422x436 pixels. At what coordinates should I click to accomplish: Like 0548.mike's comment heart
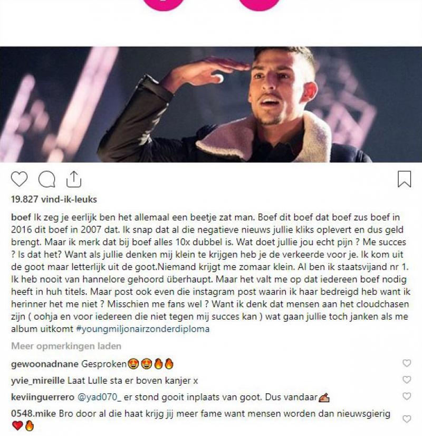(407, 419)
